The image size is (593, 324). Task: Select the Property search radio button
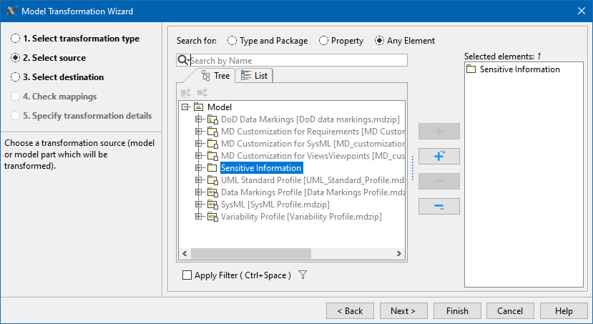point(324,41)
